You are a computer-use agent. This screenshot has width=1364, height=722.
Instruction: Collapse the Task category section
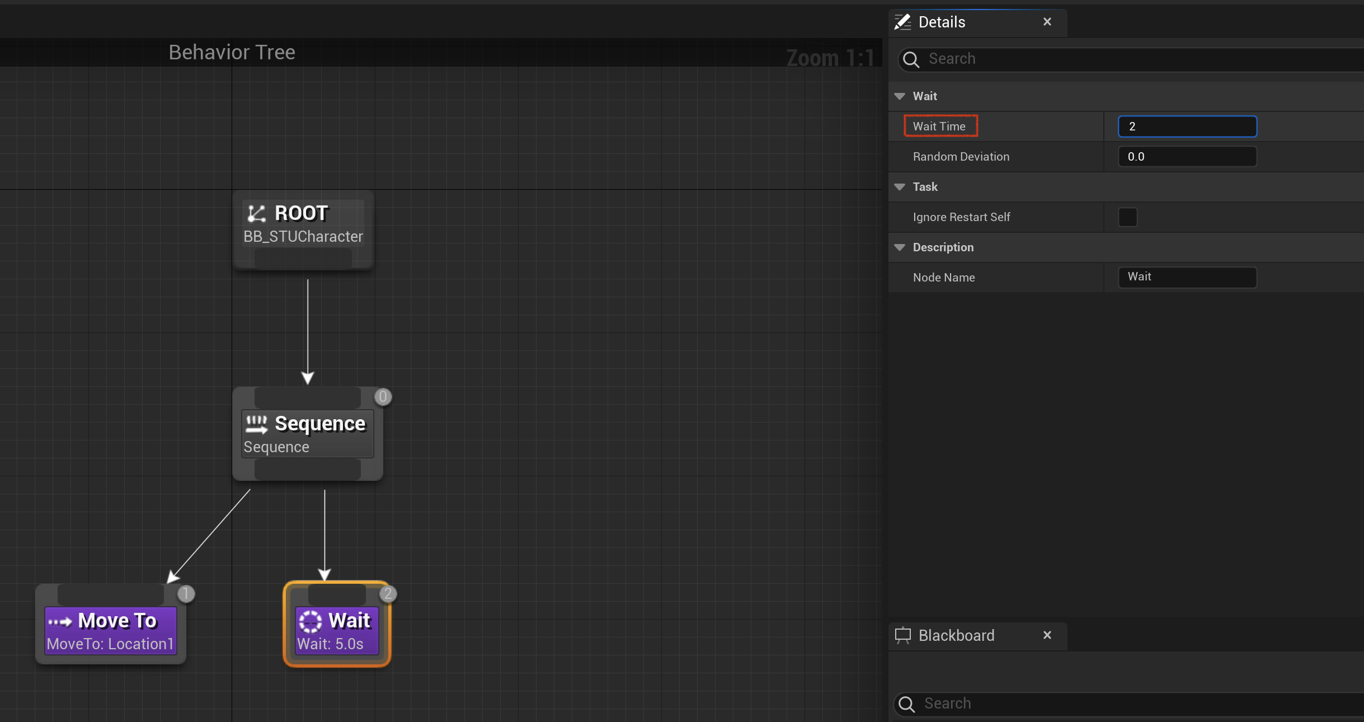(x=900, y=187)
